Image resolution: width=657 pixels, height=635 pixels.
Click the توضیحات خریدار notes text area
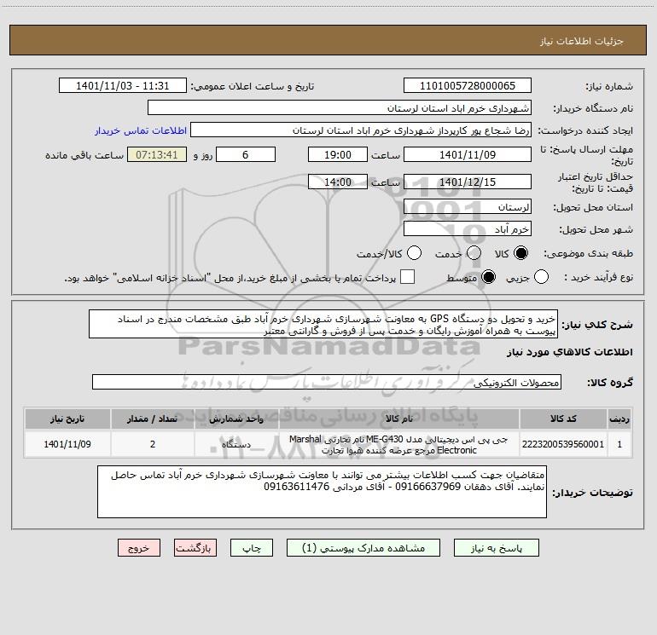322,492
